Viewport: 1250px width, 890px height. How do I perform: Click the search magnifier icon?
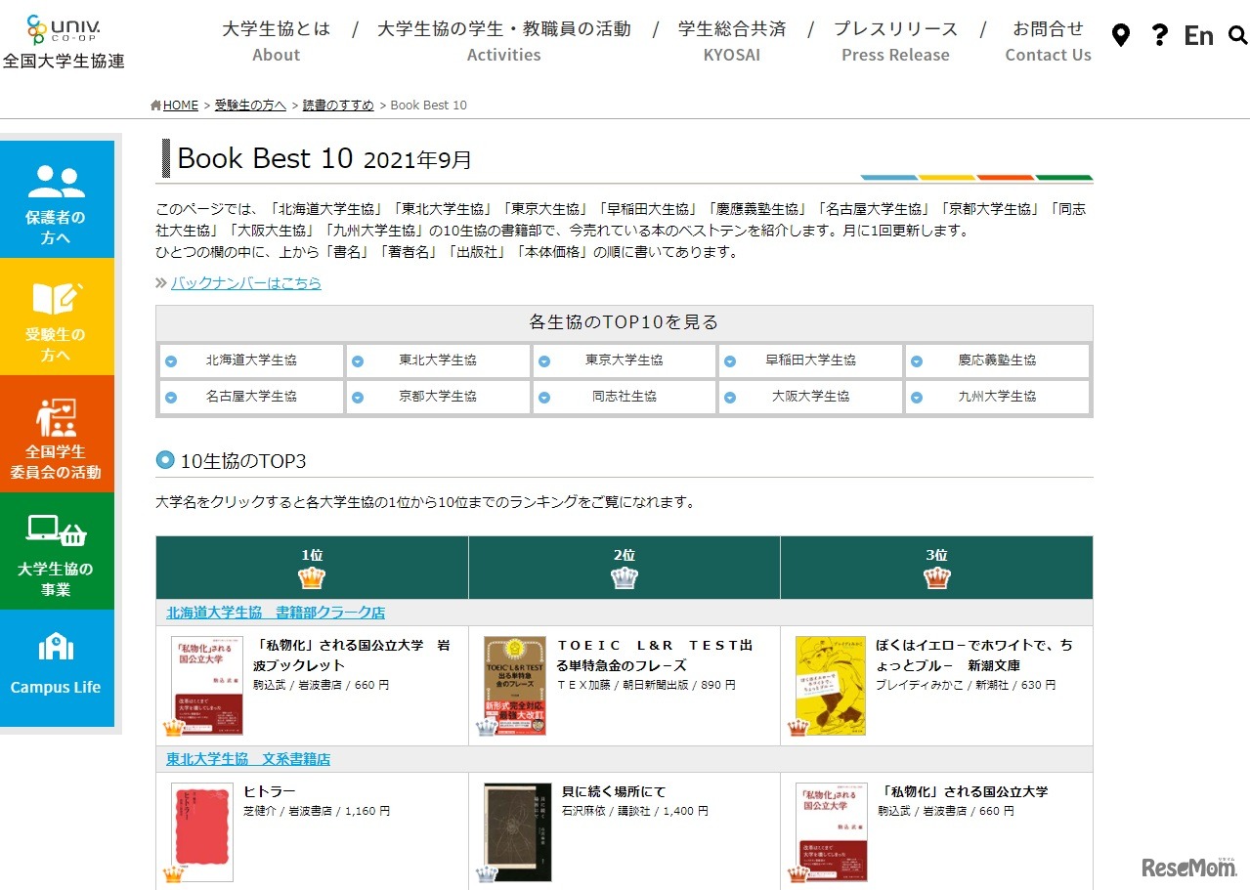click(1237, 35)
